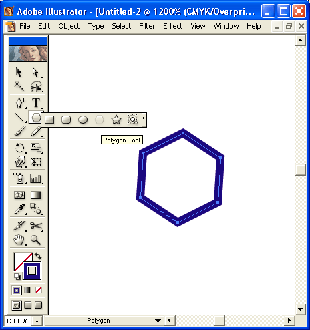Select the Rectangle tool in flyout

point(49,120)
